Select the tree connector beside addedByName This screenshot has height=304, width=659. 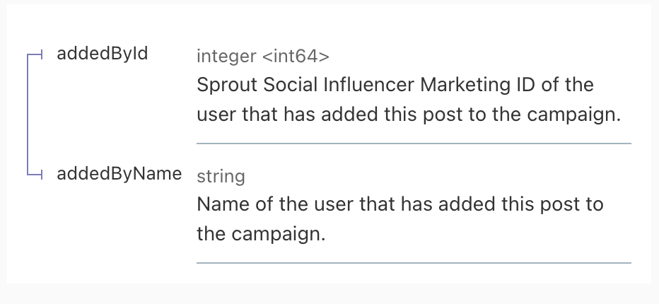[37, 174]
